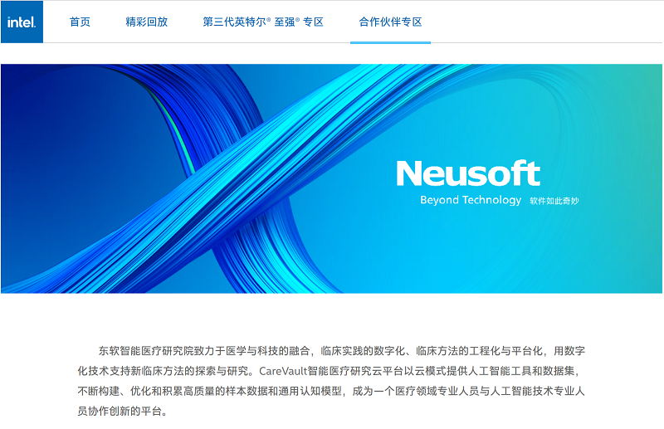664x429 pixels.
Task: Click the blue ribbon graphic in banner
Action: (x=249, y=166)
